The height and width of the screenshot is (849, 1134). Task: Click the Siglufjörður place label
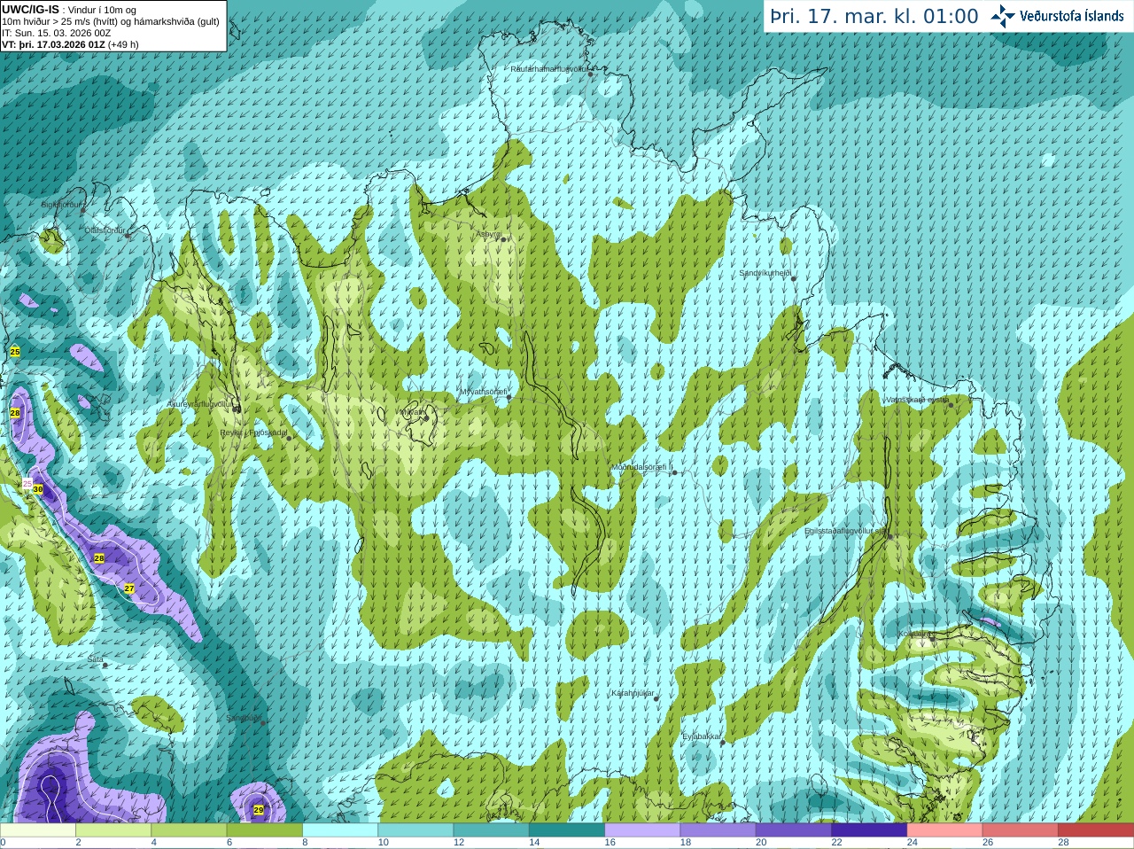click(61, 205)
